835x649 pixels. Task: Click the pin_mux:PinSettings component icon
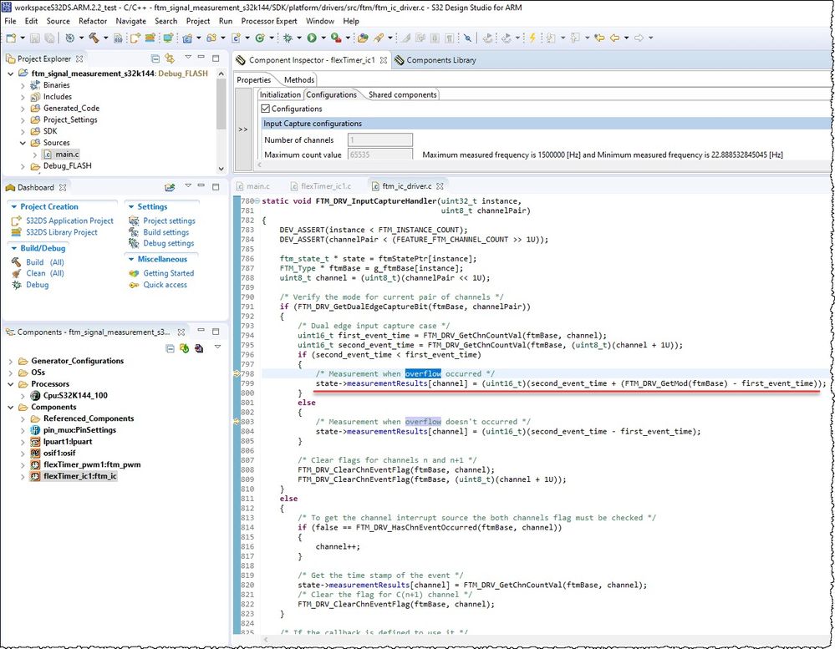36,430
